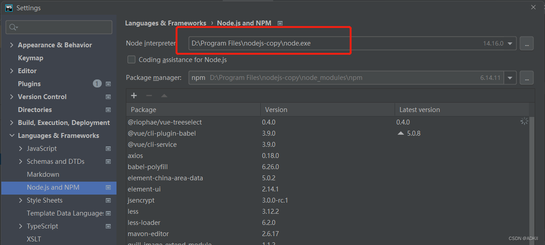Select the @vue/cli-service package row
545x245 pixels.
tap(328, 145)
